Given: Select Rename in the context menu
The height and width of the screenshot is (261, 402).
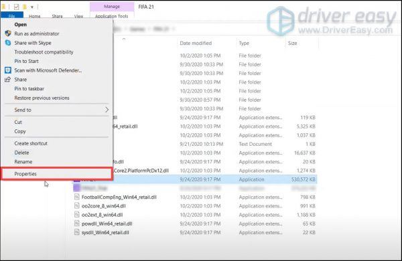Looking at the screenshot, I should tap(23, 162).
